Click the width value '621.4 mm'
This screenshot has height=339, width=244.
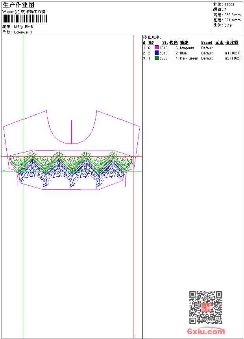coord(232,20)
